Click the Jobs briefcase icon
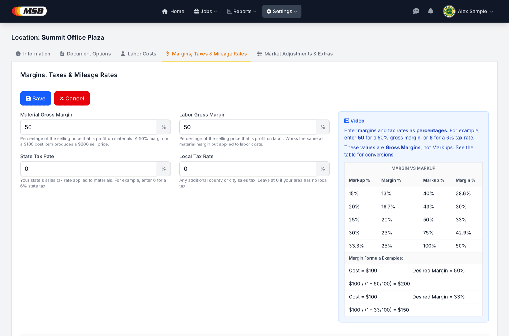Screen dimensions: 509x336 [x=196, y=11]
